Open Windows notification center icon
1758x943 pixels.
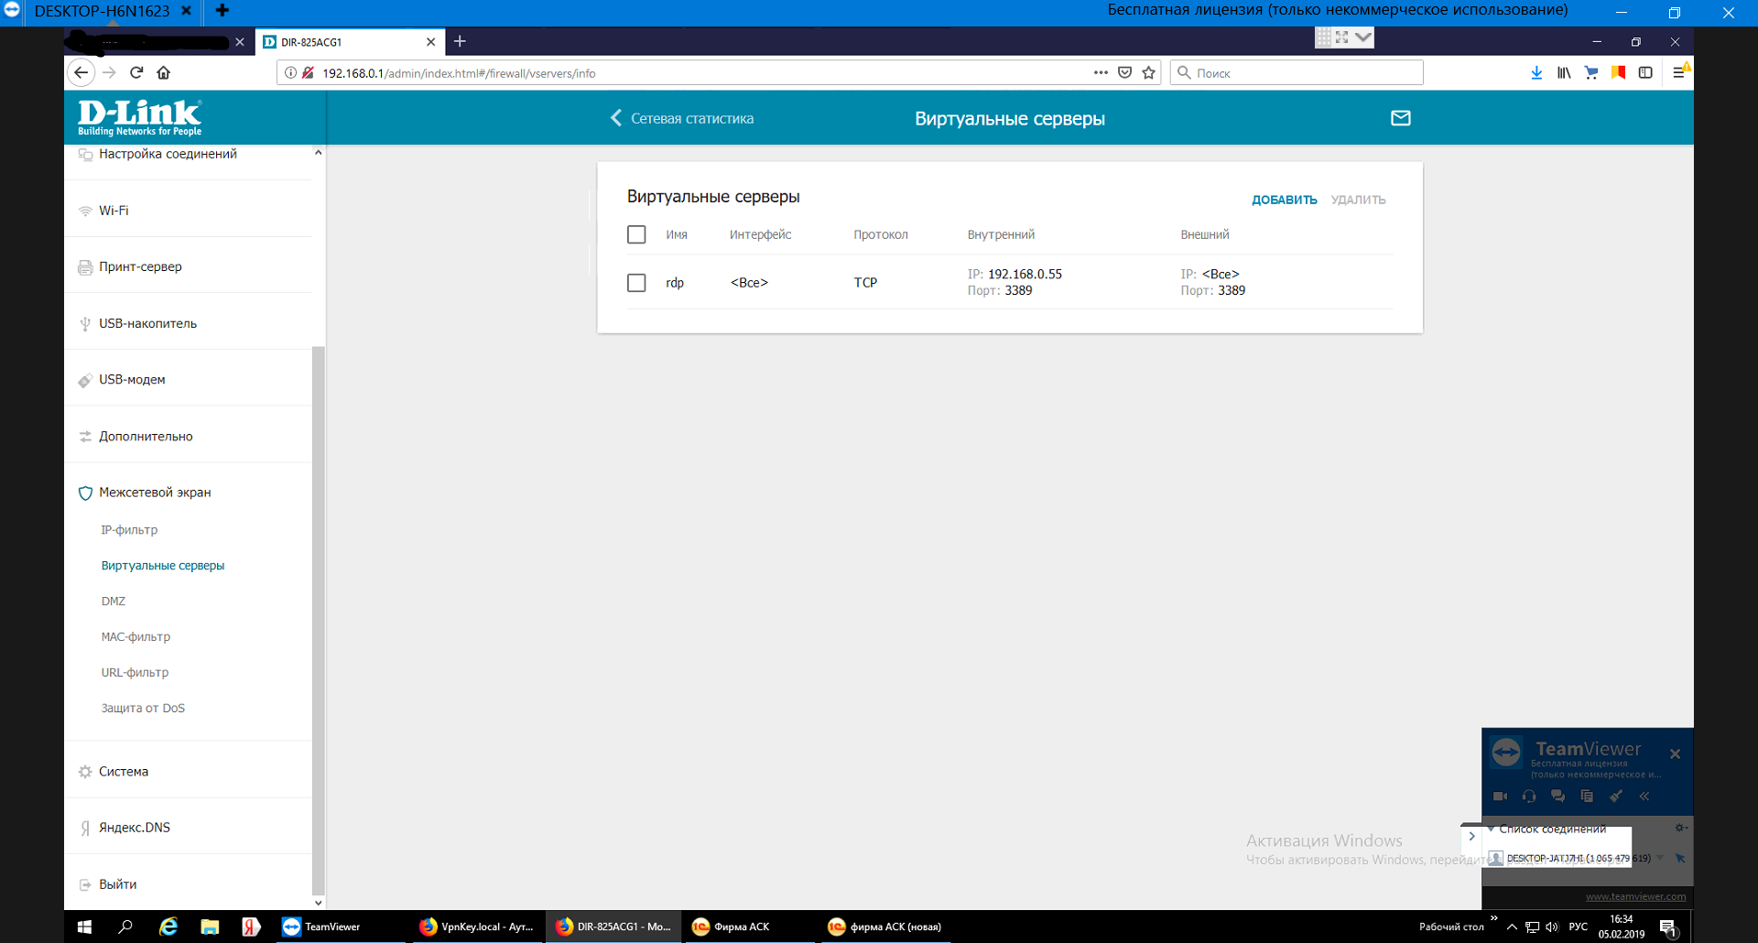click(x=1668, y=927)
